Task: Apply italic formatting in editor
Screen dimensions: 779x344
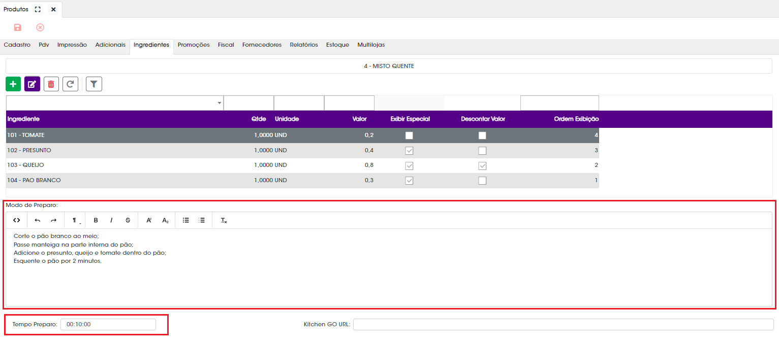Action: pos(111,220)
